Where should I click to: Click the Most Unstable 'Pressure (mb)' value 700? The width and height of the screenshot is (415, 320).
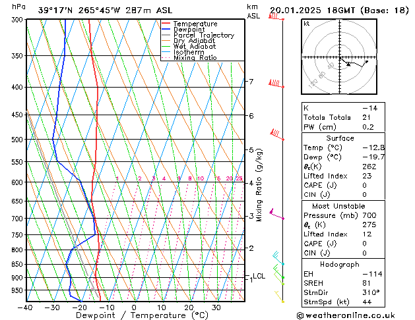(x=369, y=215)
